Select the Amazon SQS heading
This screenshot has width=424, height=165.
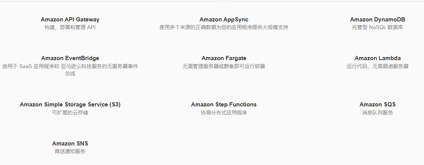point(377,105)
